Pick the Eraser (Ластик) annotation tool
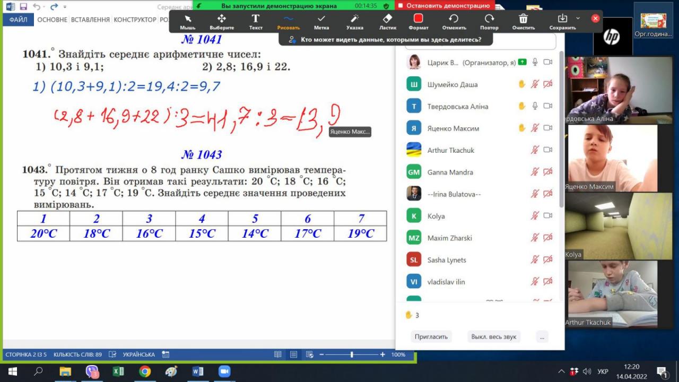This screenshot has width=679, height=382. (389, 22)
